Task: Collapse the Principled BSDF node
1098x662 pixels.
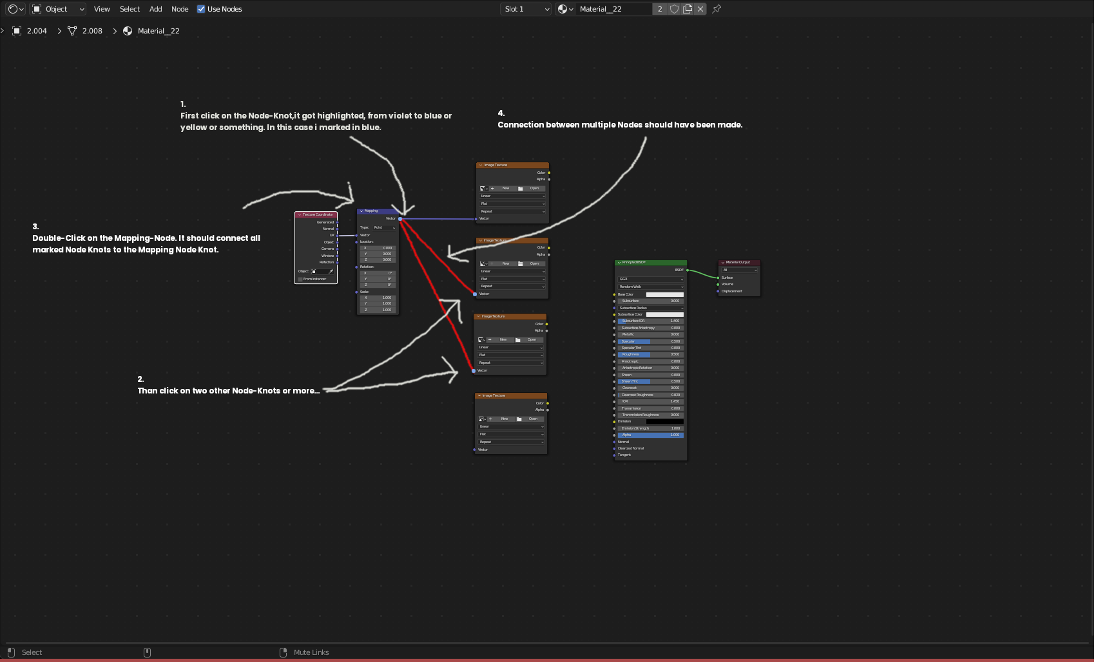Action: point(619,263)
